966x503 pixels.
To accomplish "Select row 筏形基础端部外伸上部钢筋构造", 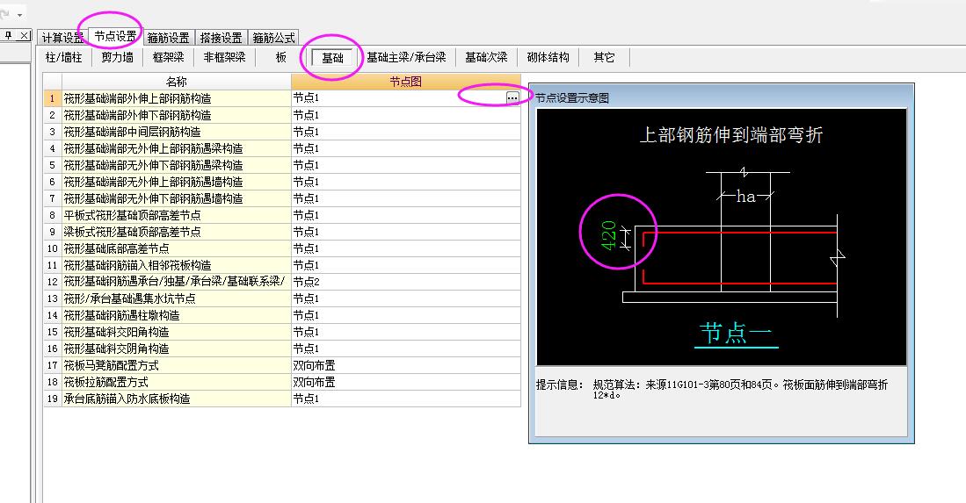I will (x=176, y=98).
